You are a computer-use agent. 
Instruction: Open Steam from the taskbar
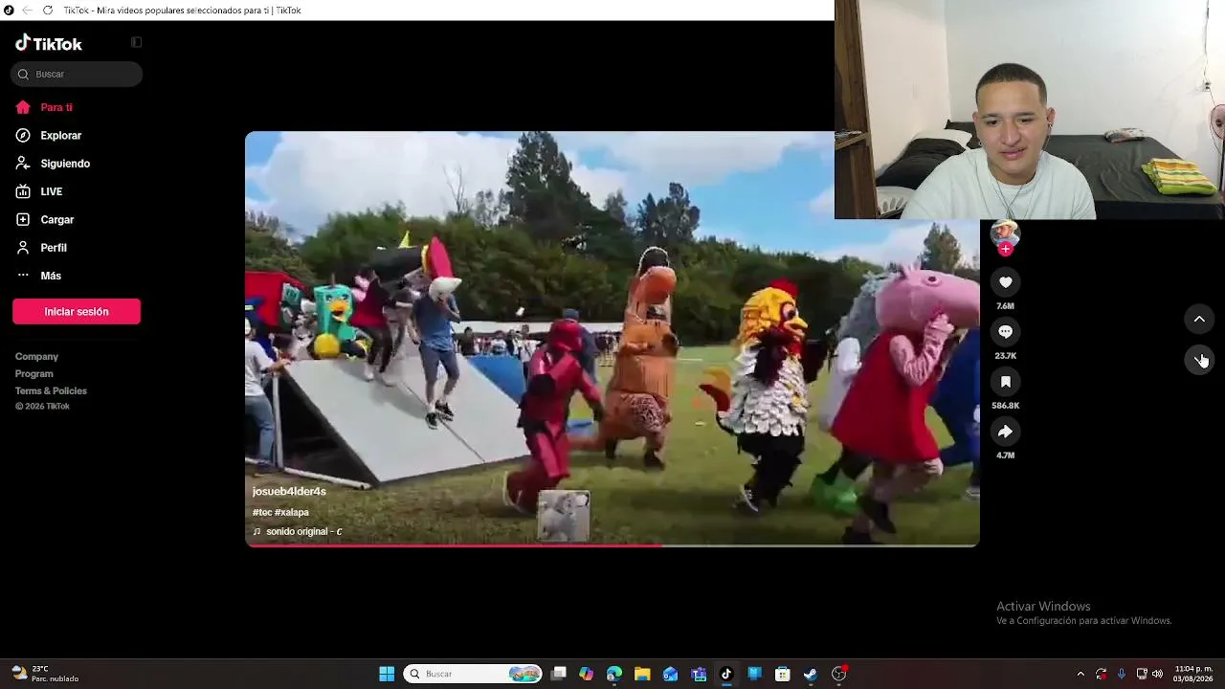pos(811,674)
